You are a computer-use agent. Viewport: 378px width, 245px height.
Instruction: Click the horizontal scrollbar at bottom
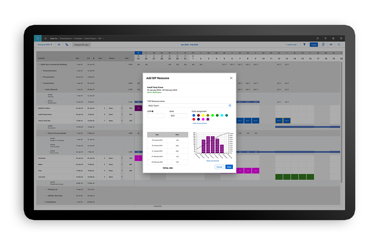(x=158, y=206)
